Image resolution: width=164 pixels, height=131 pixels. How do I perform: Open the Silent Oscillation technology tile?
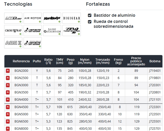point(52,31)
